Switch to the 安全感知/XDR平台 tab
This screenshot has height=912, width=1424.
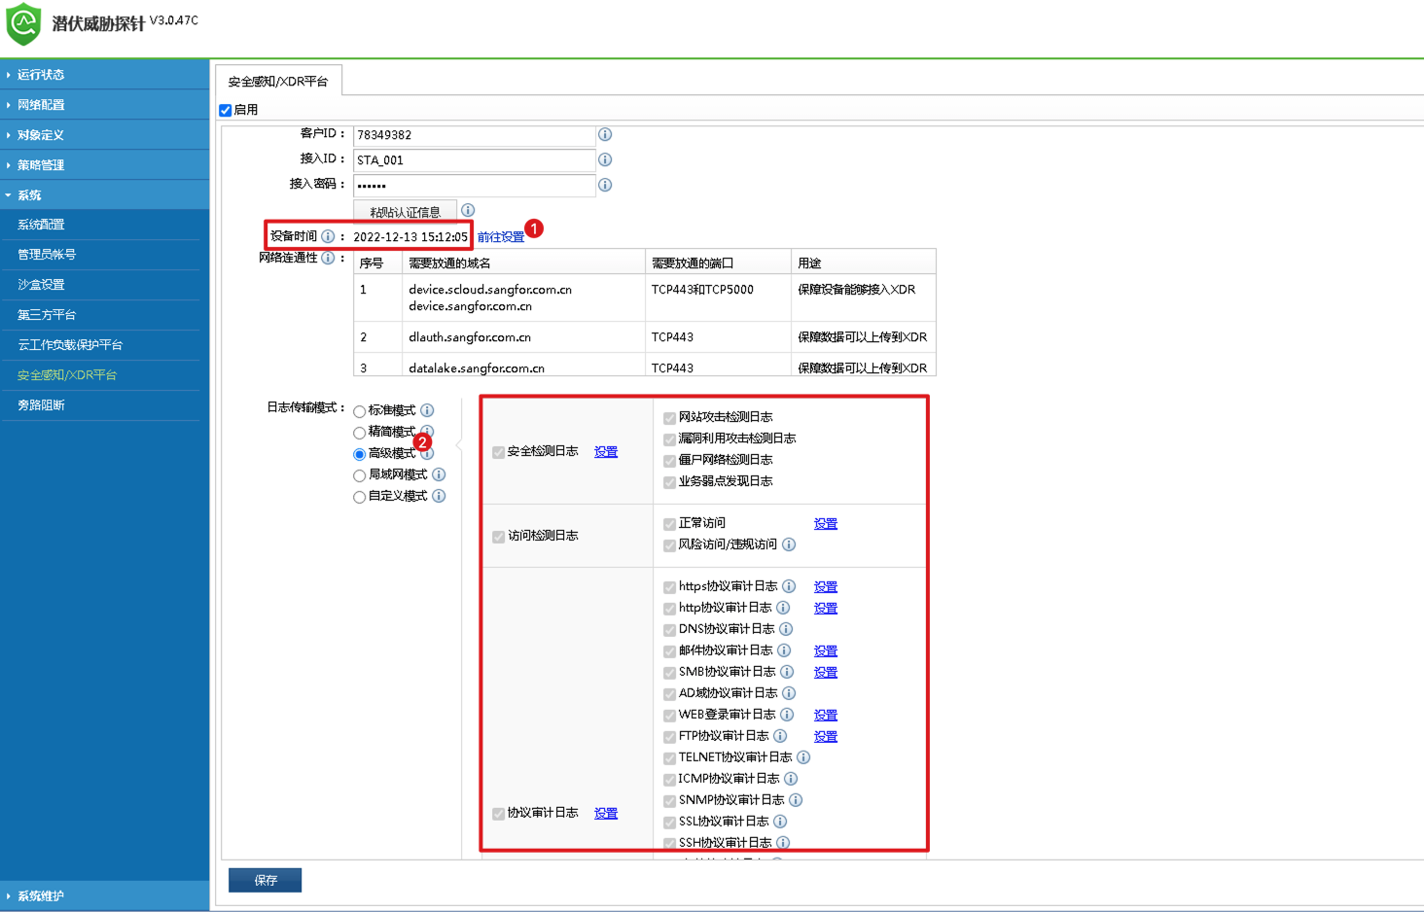click(278, 82)
